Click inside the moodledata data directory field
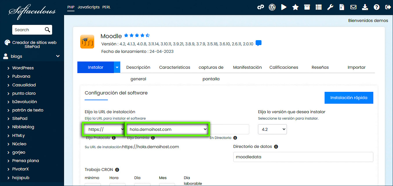The height and width of the screenshot is (186, 393). (303, 157)
